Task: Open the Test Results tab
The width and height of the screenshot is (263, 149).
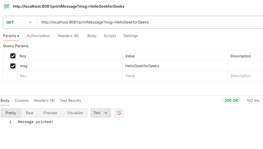Action: click(x=70, y=101)
